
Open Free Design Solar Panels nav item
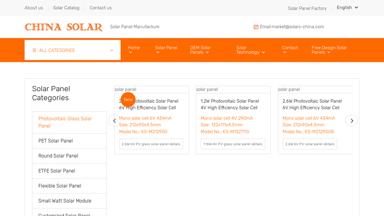click(x=329, y=50)
